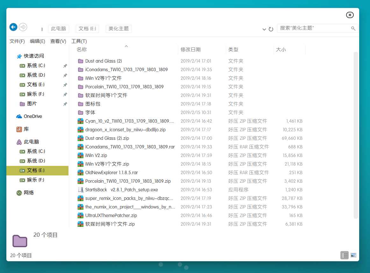Click the 应用程序 type cell
370x273 pixels.
point(238,190)
